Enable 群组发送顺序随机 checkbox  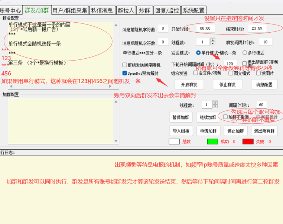[125, 65]
